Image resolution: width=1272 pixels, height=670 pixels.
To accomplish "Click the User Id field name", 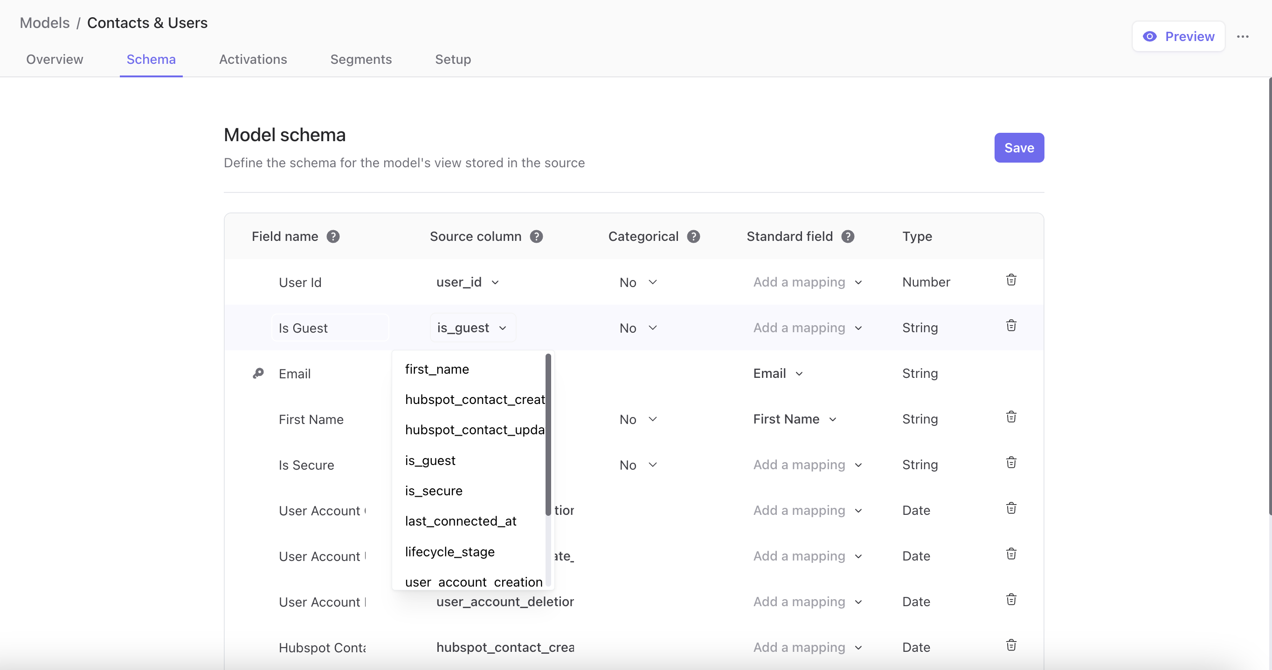I will pos(300,282).
